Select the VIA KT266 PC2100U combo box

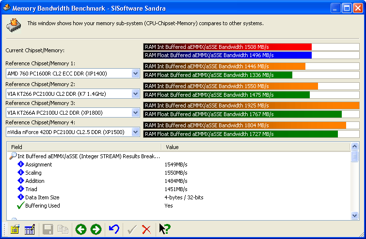(x=73, y=94)
